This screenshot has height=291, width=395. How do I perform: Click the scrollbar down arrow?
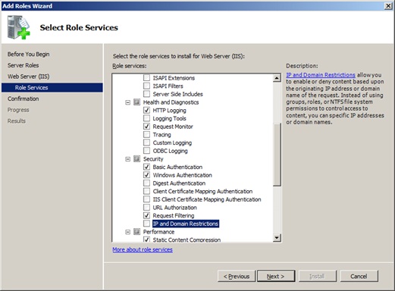tap(277, 237)
